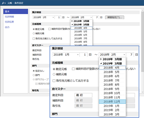Select the 部門 radio button option
144x118 pixels.
tap(34, 75)
